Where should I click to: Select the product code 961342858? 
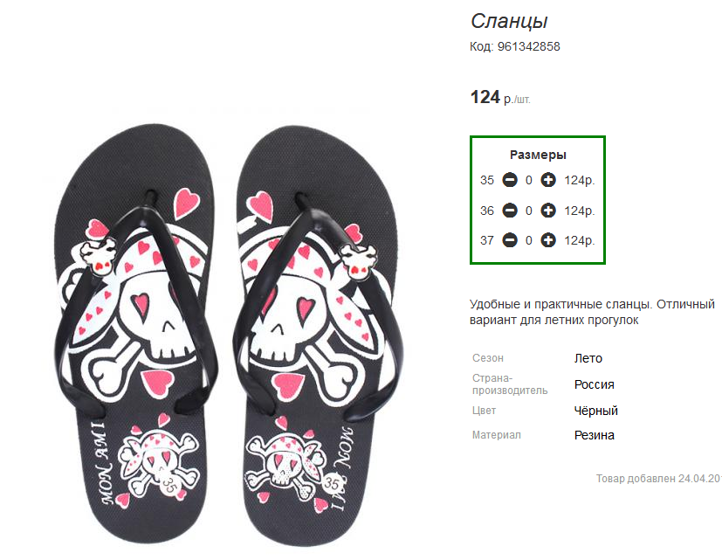528,46
